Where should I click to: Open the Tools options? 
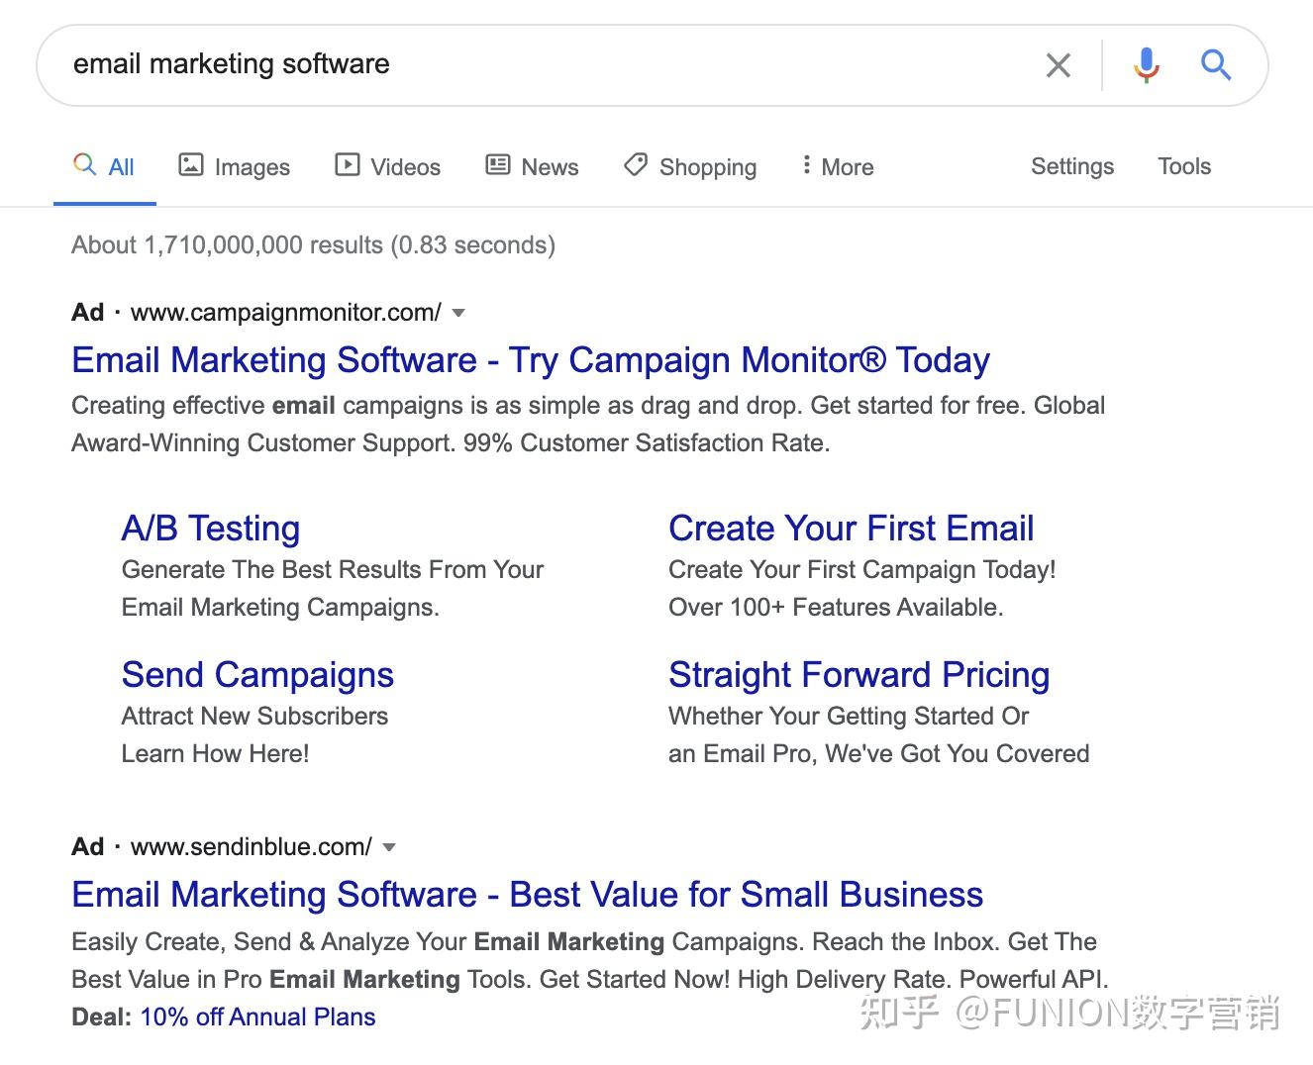click(x=1184, y=166)
